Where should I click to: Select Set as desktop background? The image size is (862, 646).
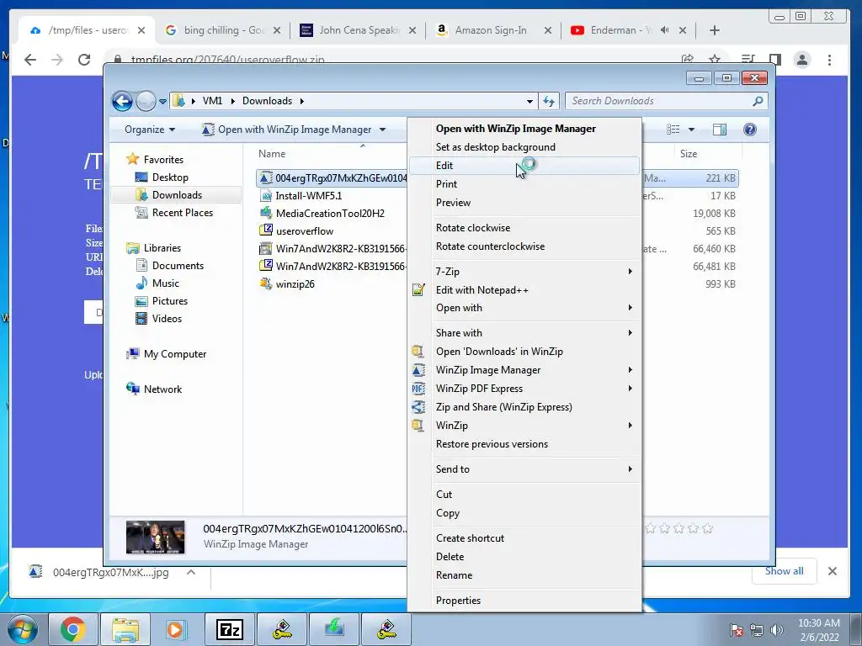(524, 147)
